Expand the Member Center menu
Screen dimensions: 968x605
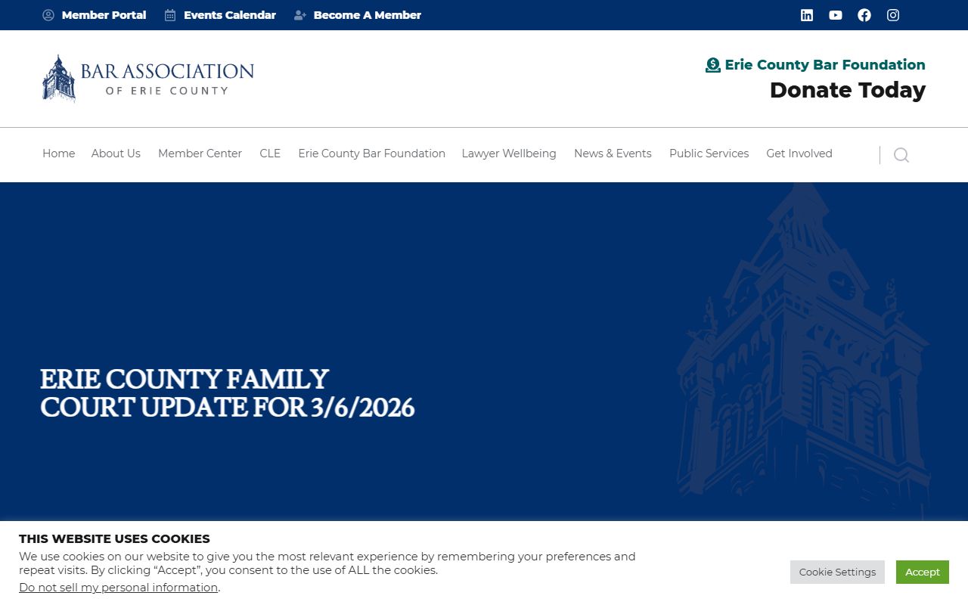pos(200,154)
